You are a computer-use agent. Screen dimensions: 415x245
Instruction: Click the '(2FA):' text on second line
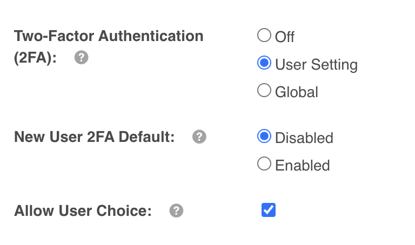point(36,58)
